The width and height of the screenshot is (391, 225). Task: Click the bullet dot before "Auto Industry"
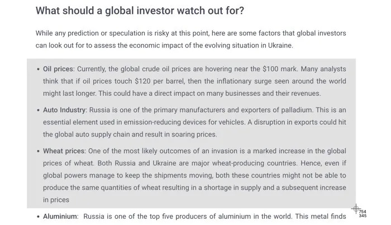(x=38, y=110)
